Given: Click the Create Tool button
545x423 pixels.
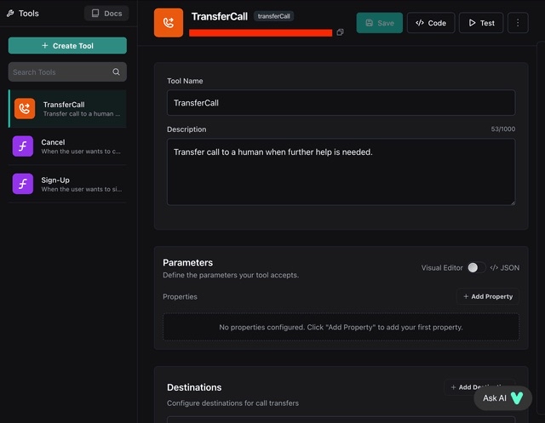Looking at the screenshot, I should tap(67, 45).
